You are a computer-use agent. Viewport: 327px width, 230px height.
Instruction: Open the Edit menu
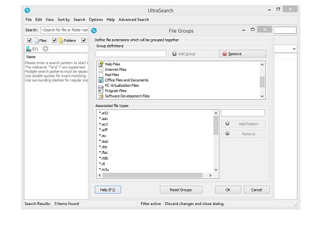click(x=39, y=20)
